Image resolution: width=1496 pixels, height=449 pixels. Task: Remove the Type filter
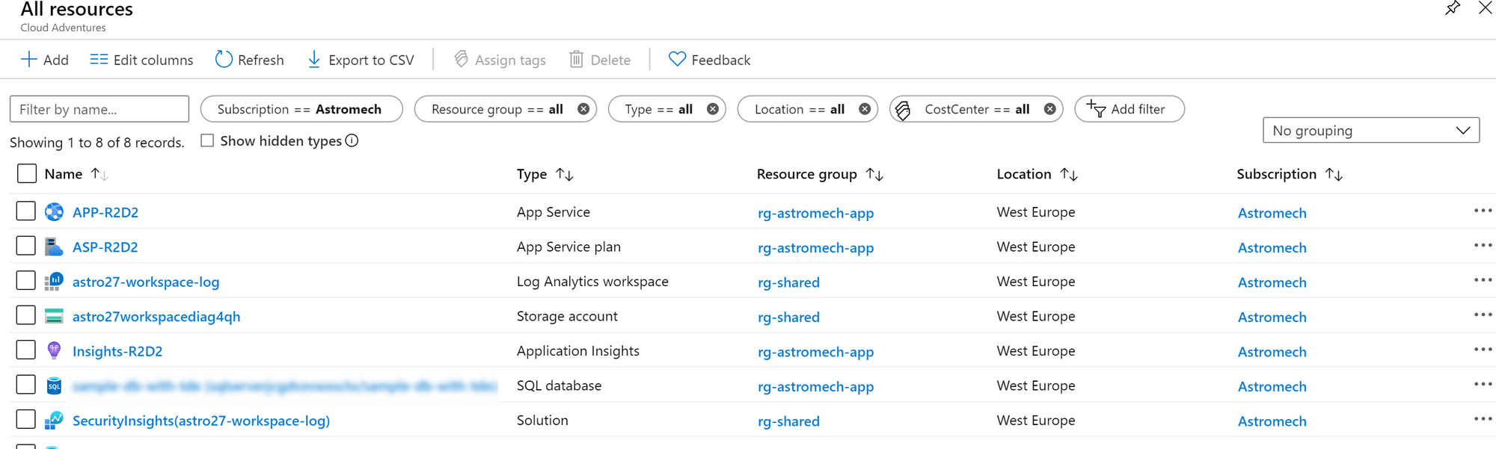[713, 109]
